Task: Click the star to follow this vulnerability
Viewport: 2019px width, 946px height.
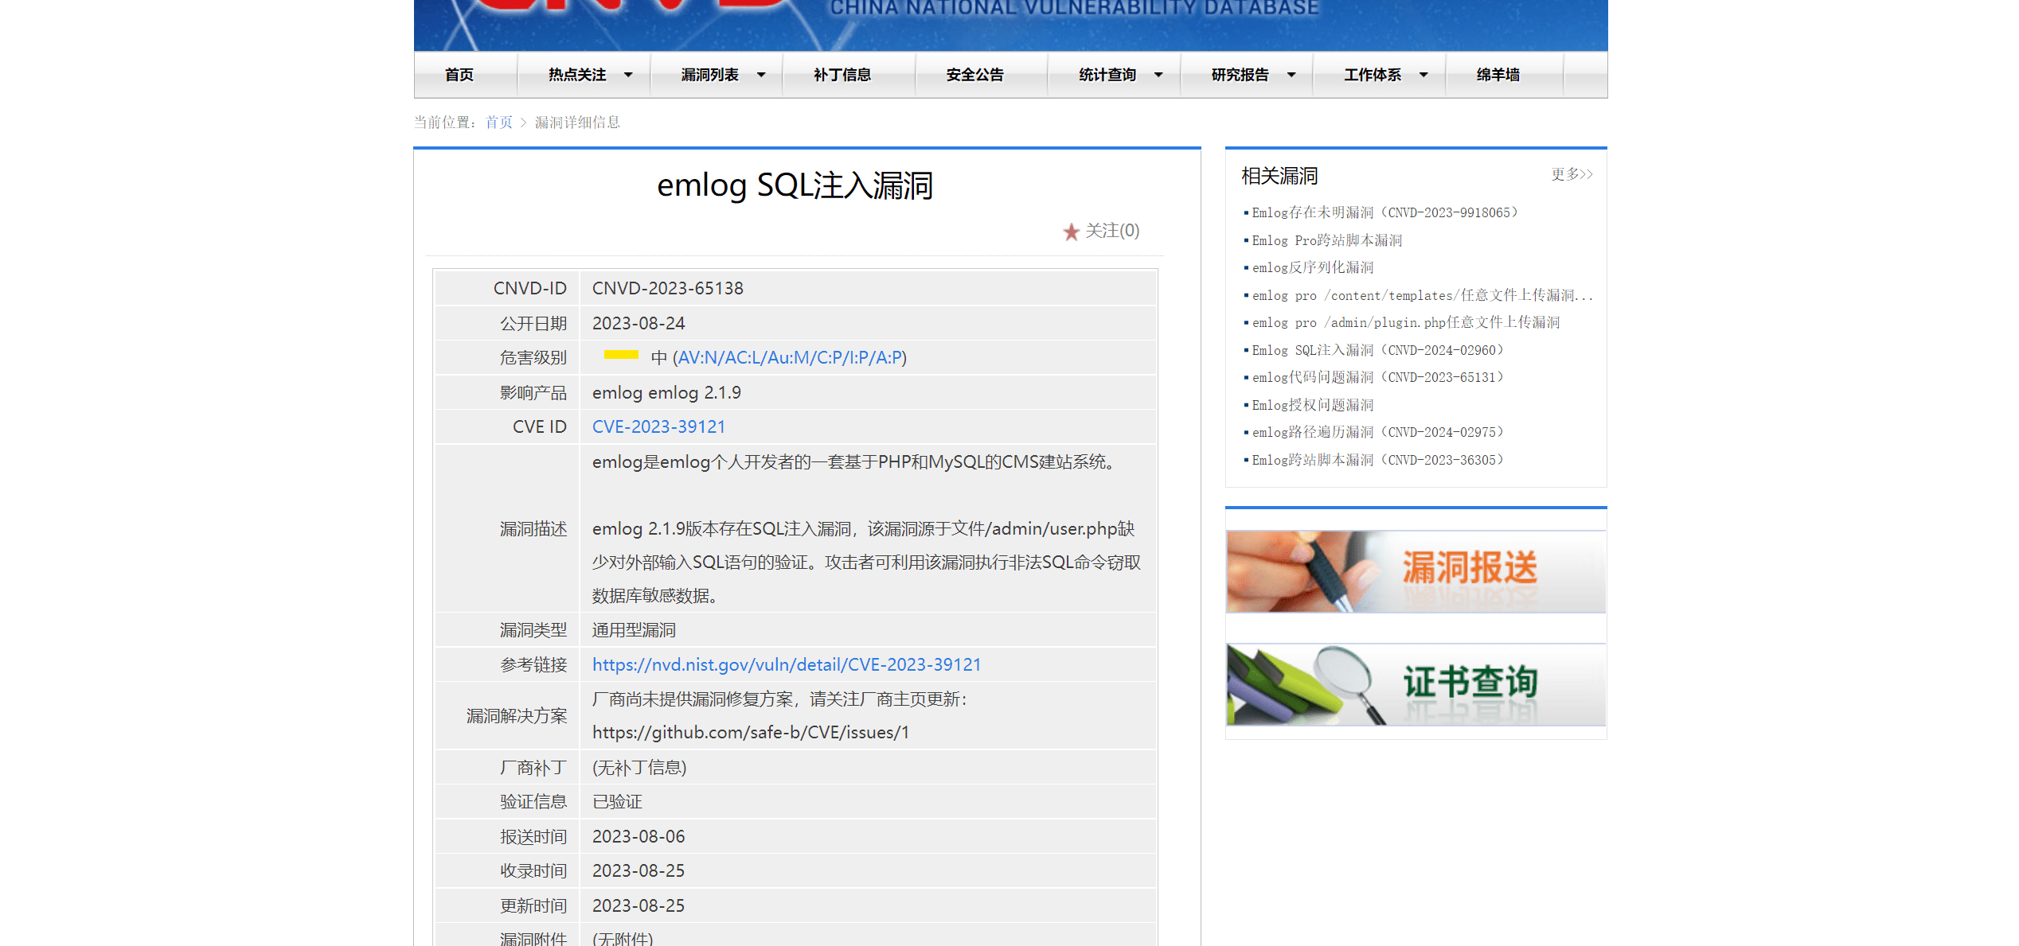Action: [1072, 232]
